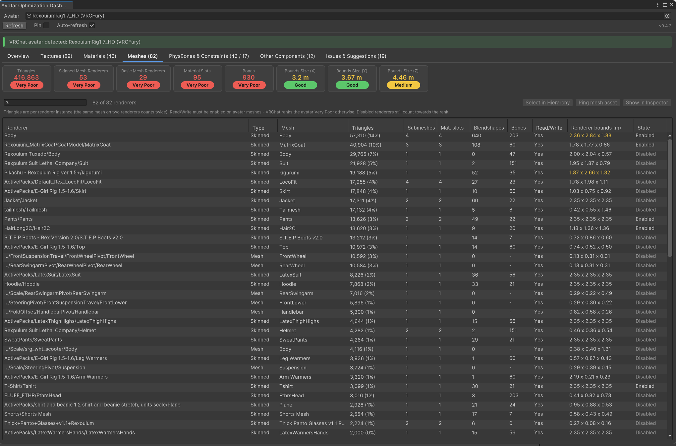
Task: Select the T-Shirt/Tshirt row
Action: pos(335,386)
